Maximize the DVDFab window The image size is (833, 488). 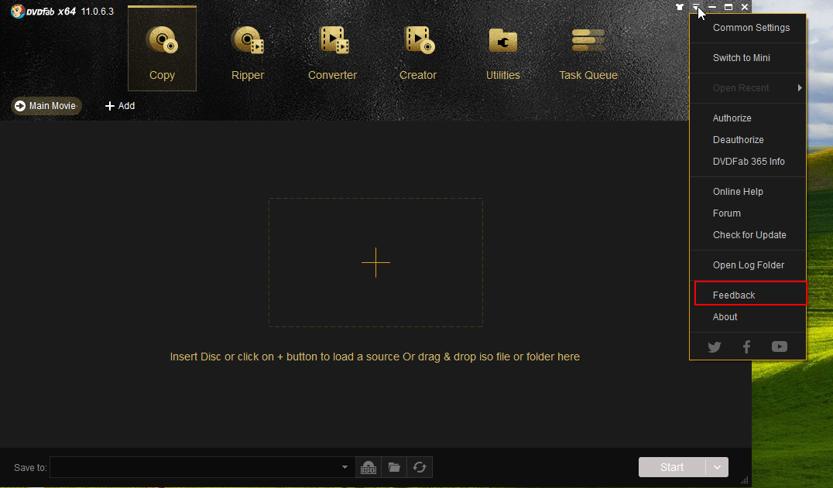728,7
